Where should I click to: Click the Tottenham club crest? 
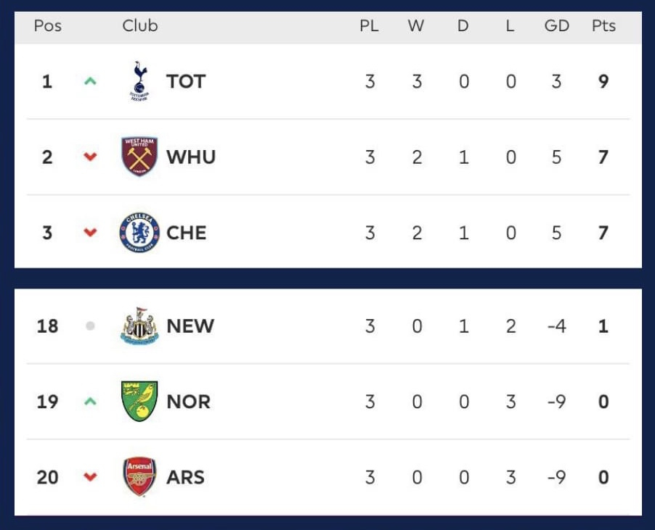tap(139, 81)
